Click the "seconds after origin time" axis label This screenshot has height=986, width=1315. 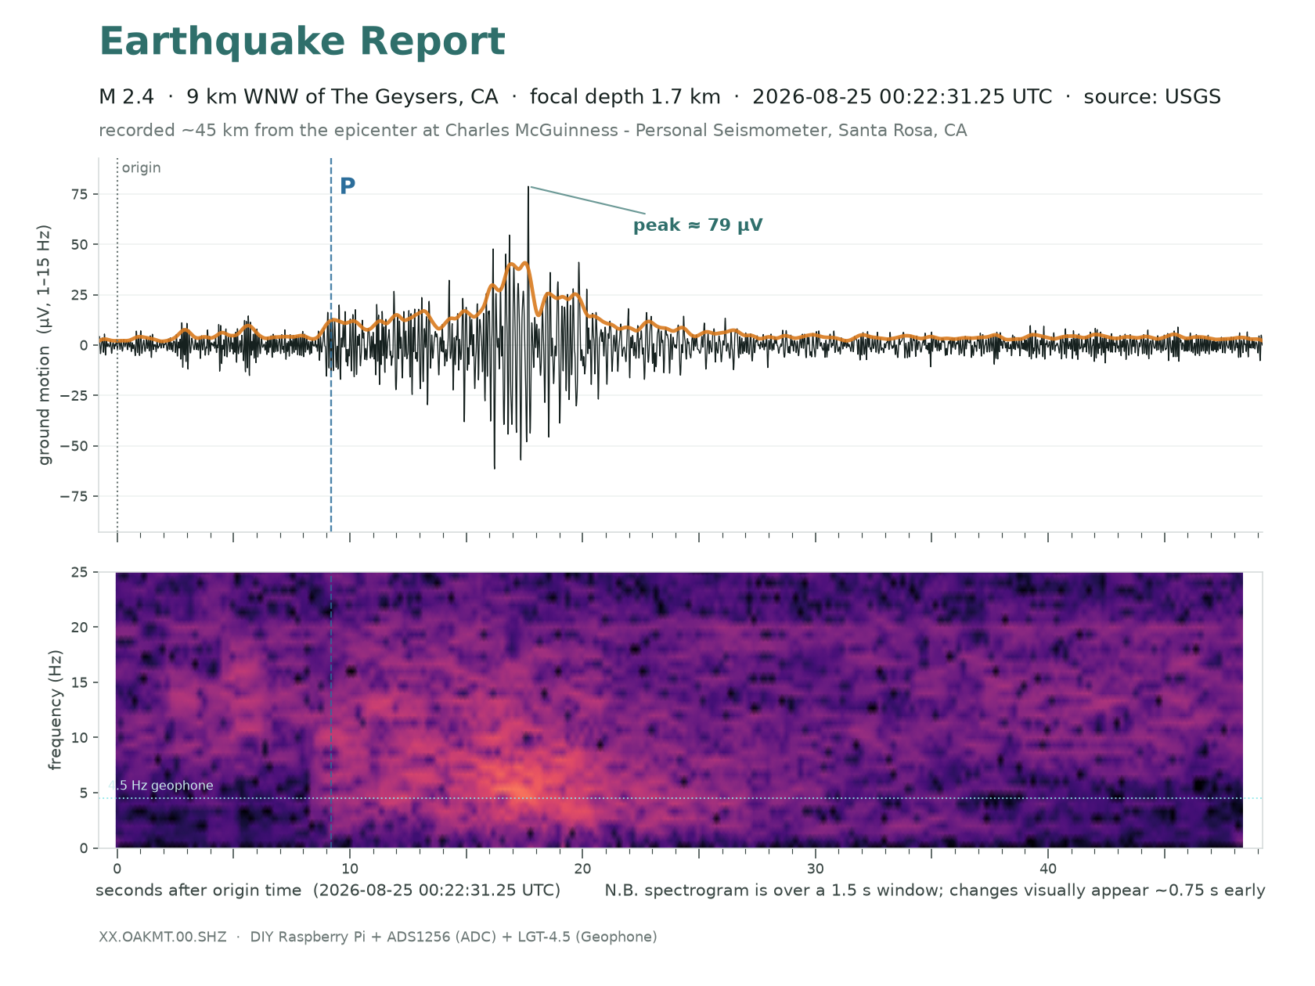coord(328,891)
